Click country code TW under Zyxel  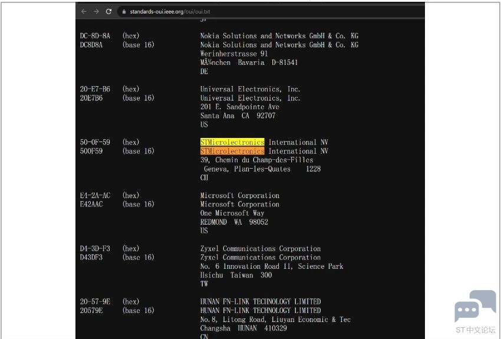[x=204, y=284]
